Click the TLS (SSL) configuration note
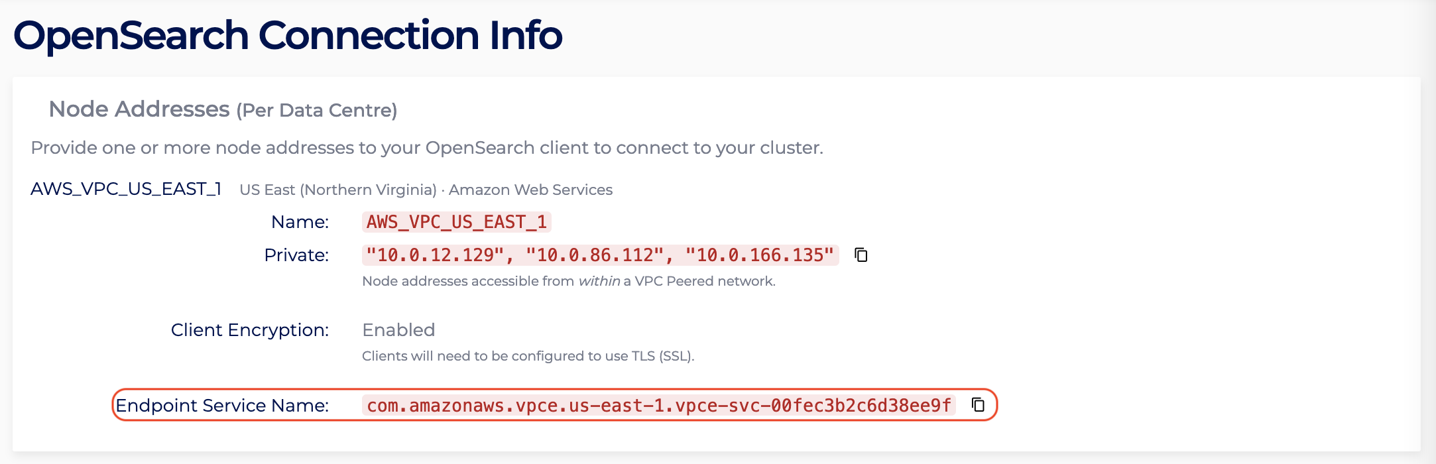Viewport: 1436px width, 464px height. [528, 356]
